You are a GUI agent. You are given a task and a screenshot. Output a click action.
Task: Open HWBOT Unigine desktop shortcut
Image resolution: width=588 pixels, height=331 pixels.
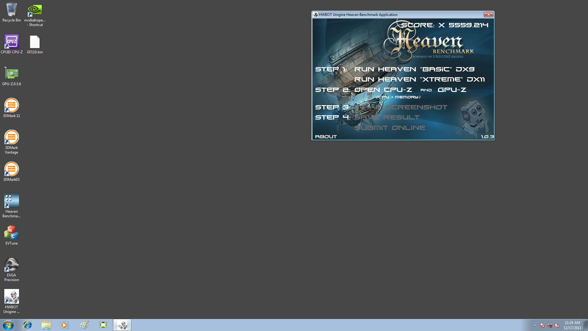[12, 301]
